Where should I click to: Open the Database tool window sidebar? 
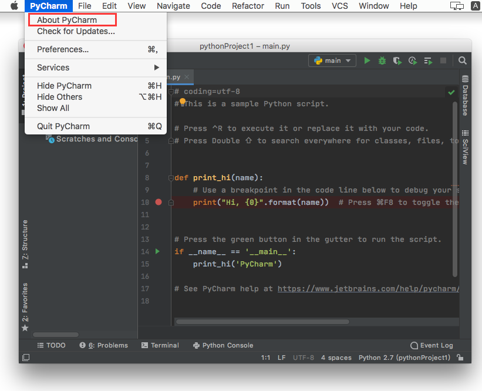(465, 96)
